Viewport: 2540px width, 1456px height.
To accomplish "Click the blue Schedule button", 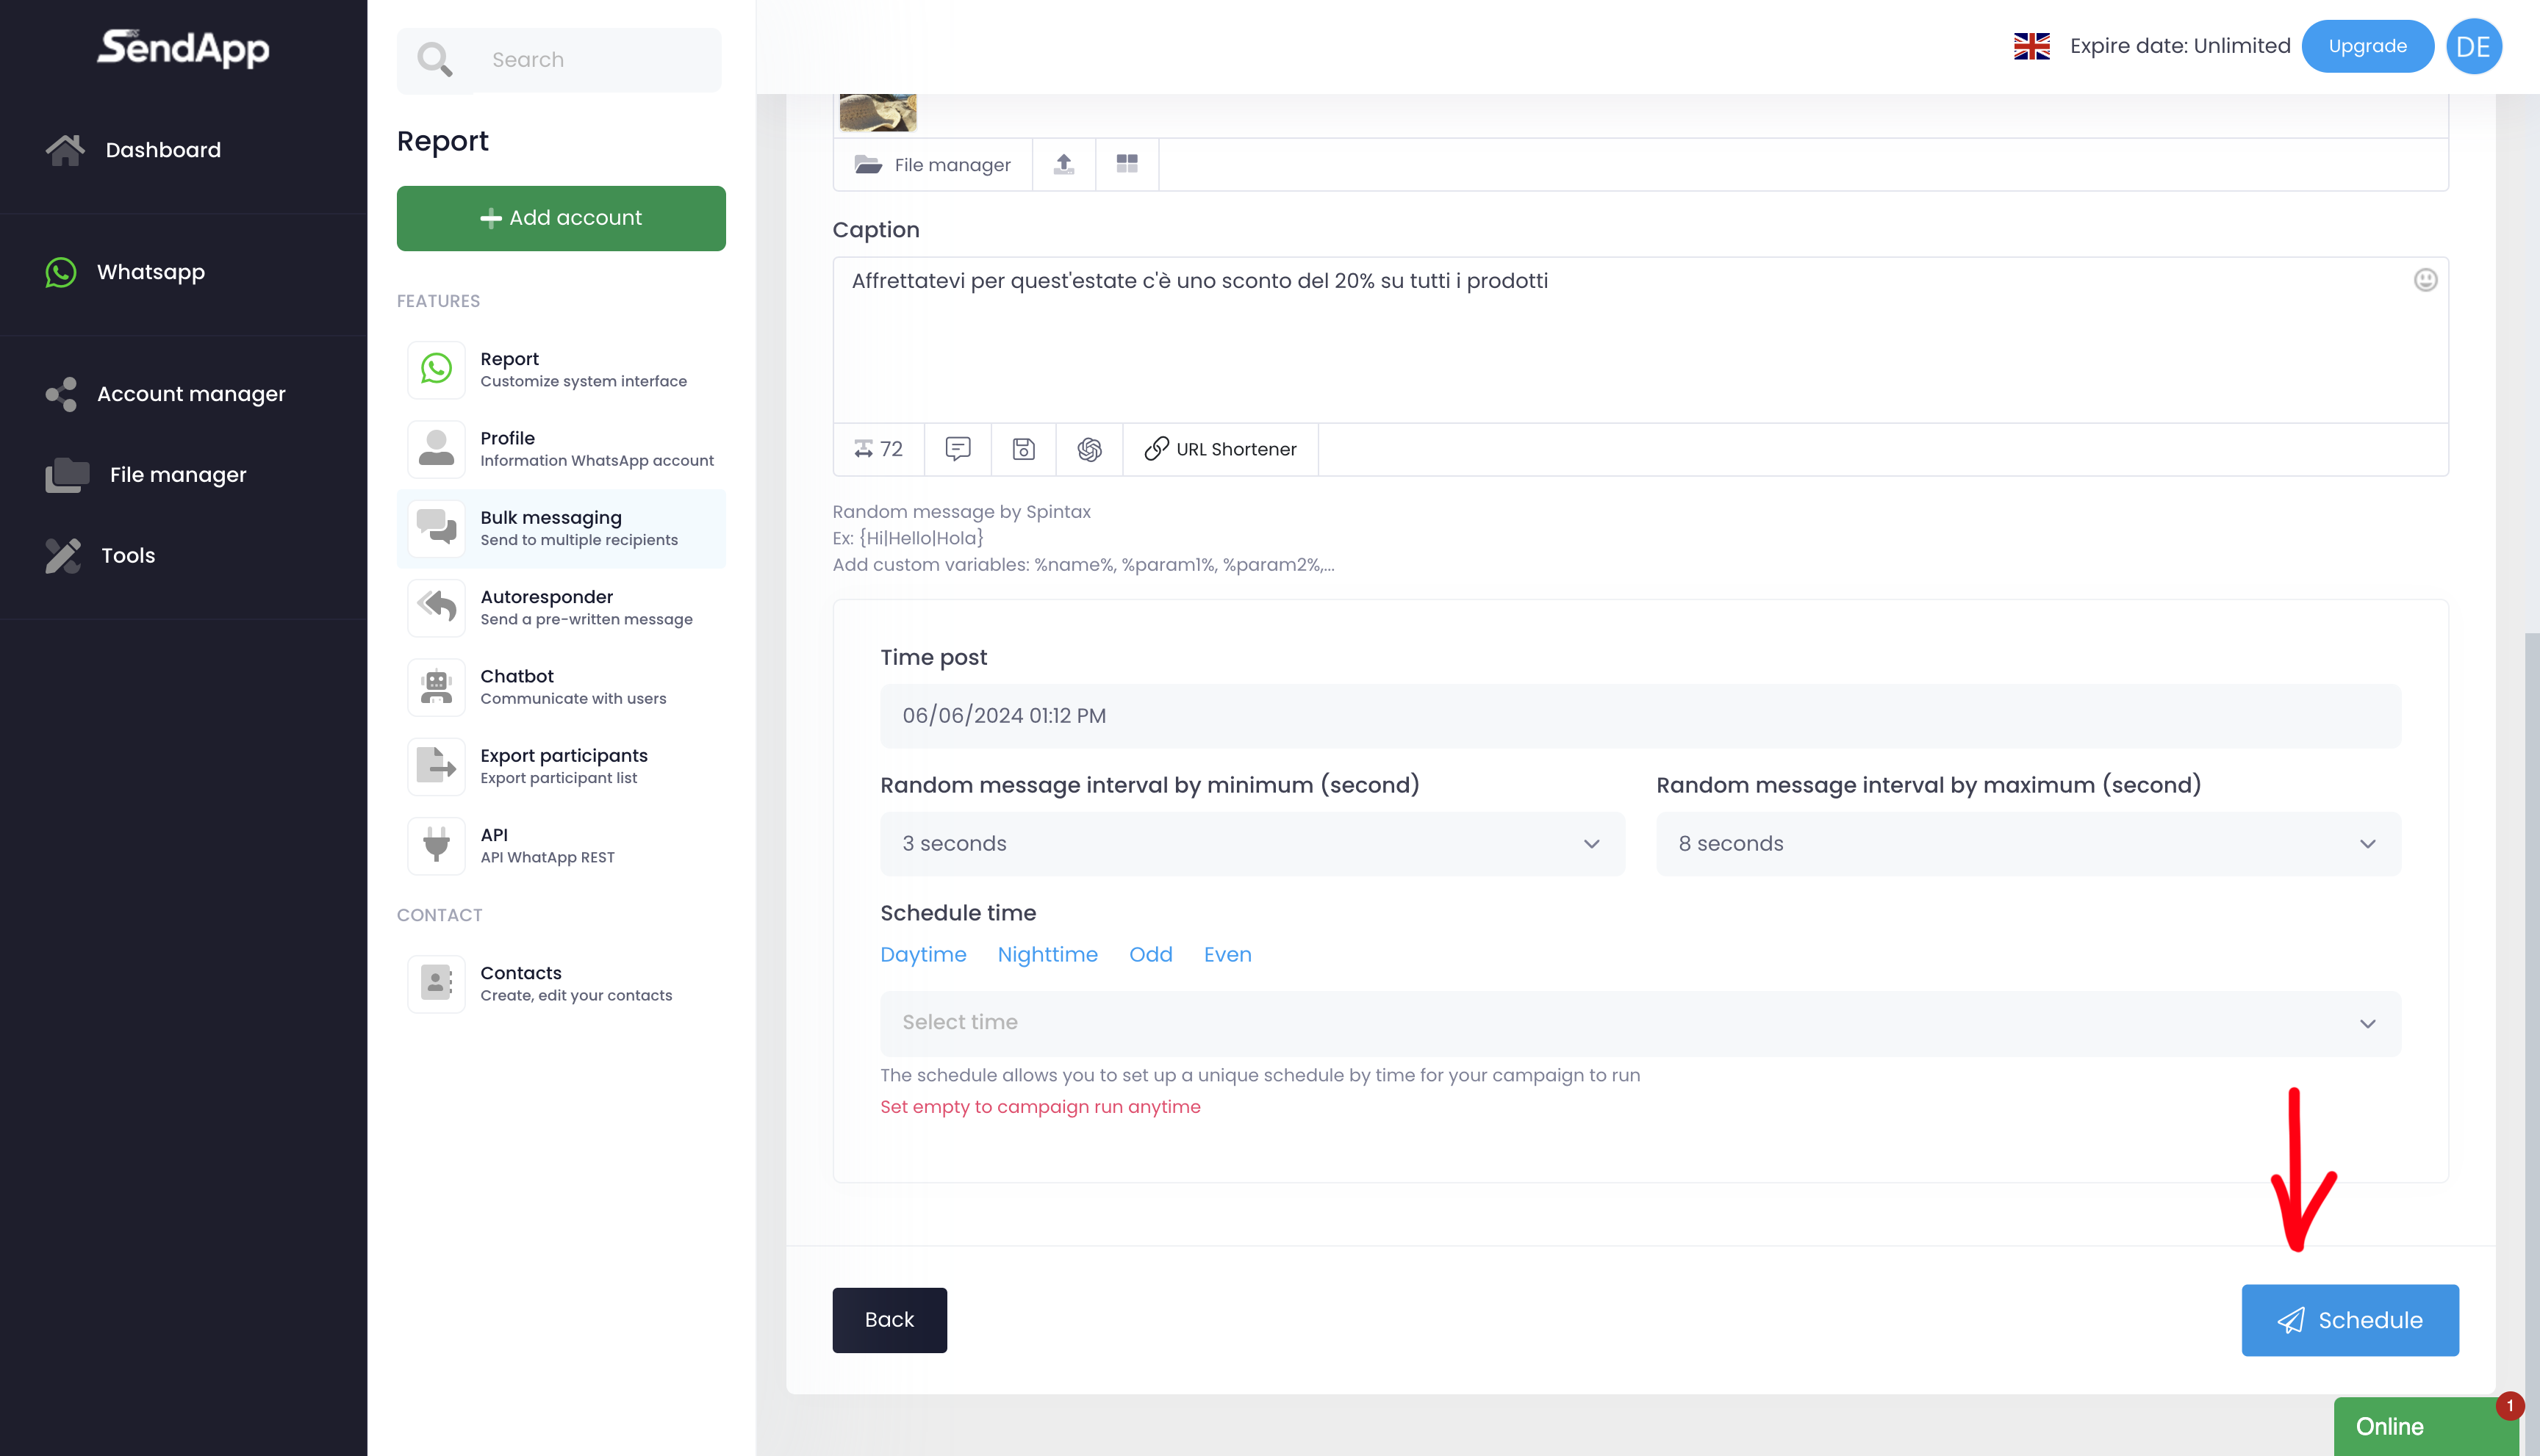I will 2349,1319.
